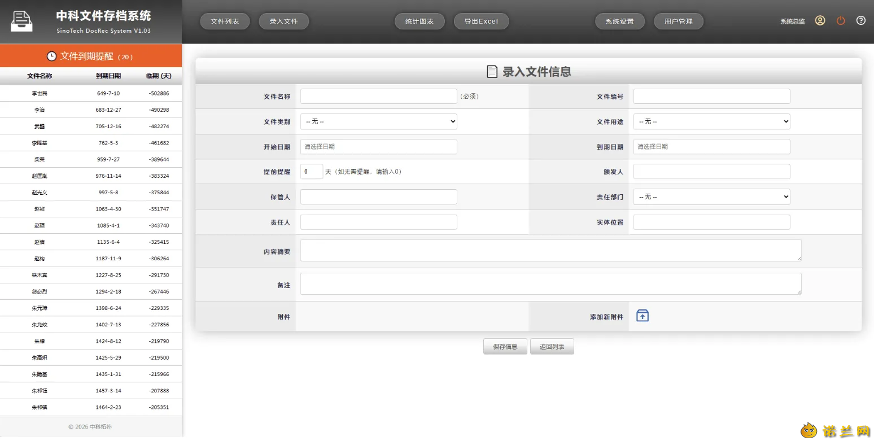Select 导出Excel in the top navigation
874x441 pixels.
pos(481,21)
